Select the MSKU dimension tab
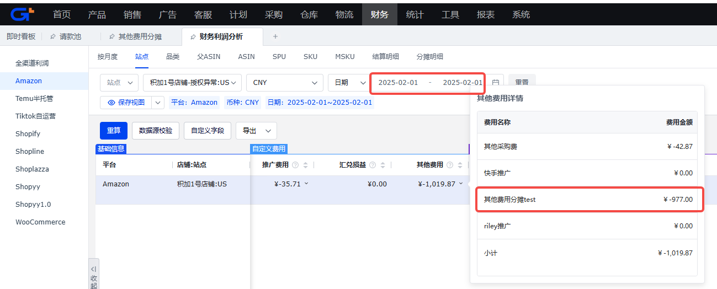Screen dimensions: 717x289 (345, 56)
